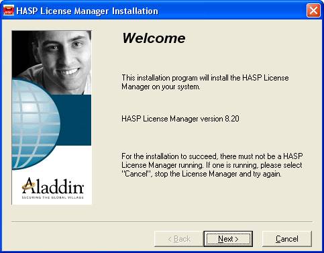Click the 'HASP License Manager version 8.20' text

pos(180,119)
